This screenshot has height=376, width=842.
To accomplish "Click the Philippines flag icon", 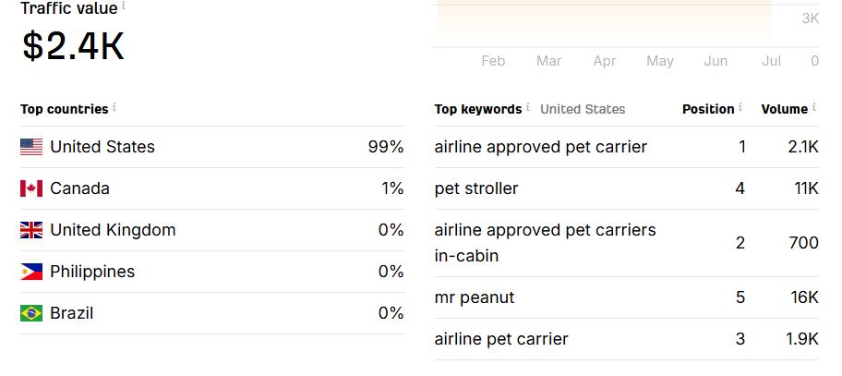I will click(x=31, y=272).
